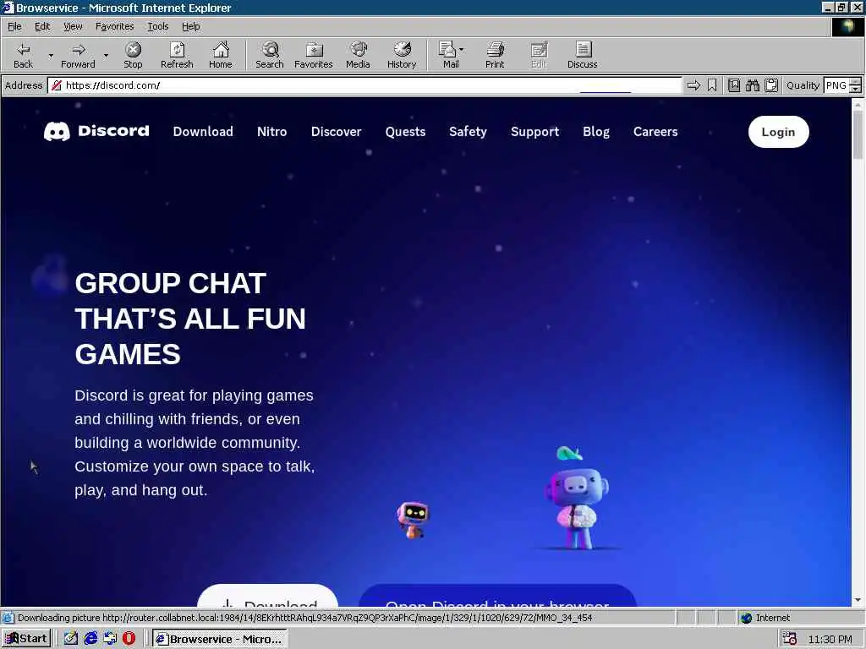Click the framed bookmark icon left of binoculars
Viewport: 866px width, 649px height.
pyautogui.click(x=733, y=85)
